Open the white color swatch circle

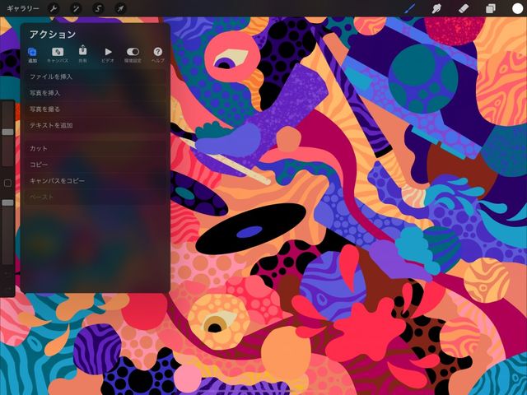point(517,8)
